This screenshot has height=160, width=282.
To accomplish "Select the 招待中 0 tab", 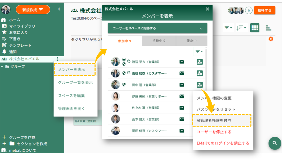I will coord(159,41).
